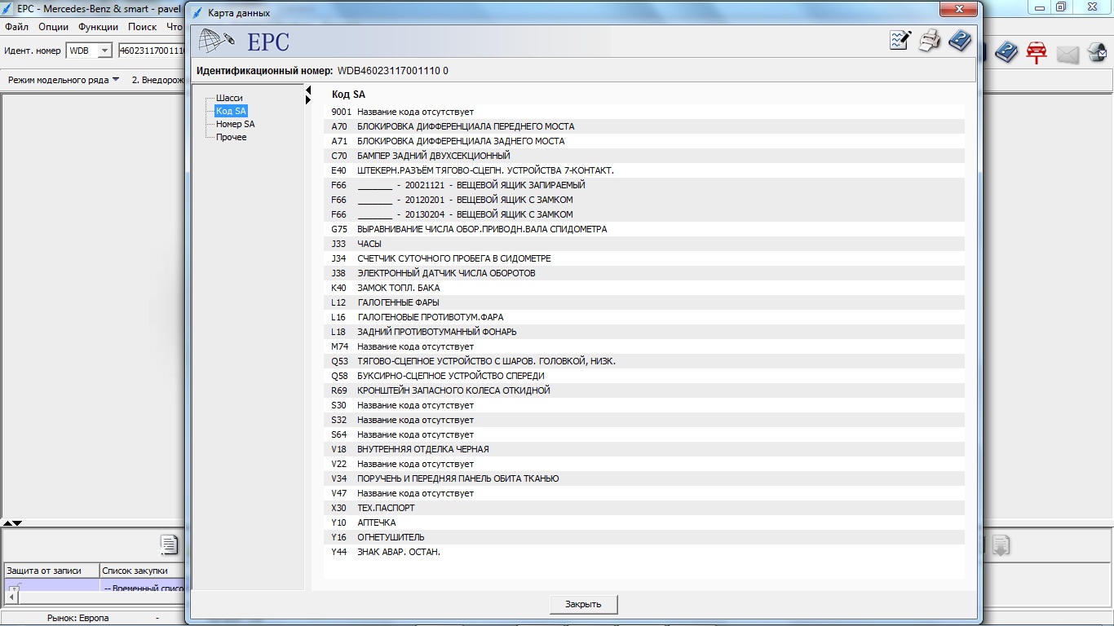Image resolution: width=1114 pixels, height=626 pixels.
Task: Click greyed document download arrow icon
Action: click(1001, 546)
